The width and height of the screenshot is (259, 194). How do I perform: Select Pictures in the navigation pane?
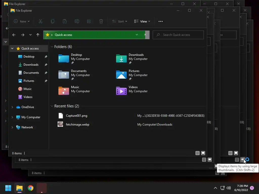[x=29, y=81]
